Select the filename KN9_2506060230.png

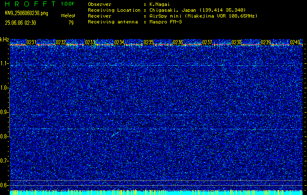tap(26, 13)
